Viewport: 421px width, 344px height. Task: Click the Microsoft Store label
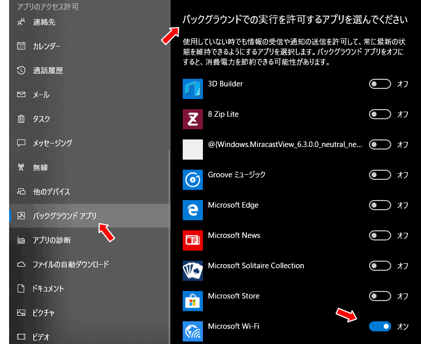[x=234, y=296]
